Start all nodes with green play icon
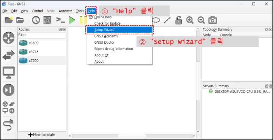Screen dimensions: 273x140 click(72, 20)
